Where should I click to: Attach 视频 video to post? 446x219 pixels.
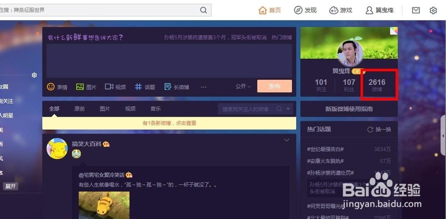[x=115, y=87]
